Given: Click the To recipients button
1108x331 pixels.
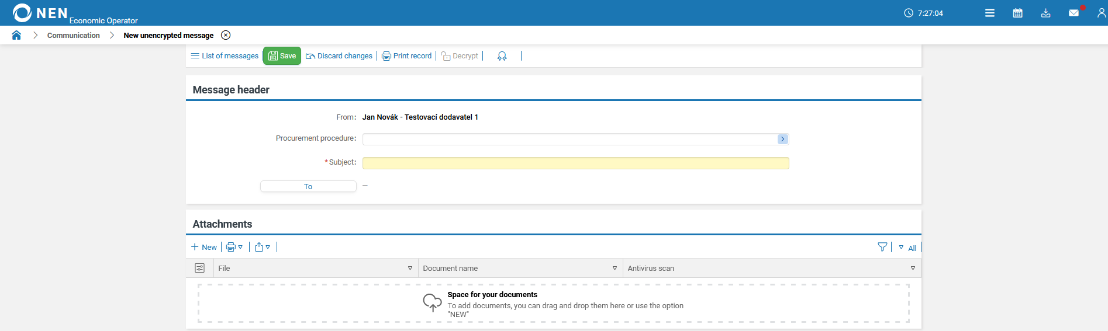Looking at the screenshot, I should tap(308, 186).
